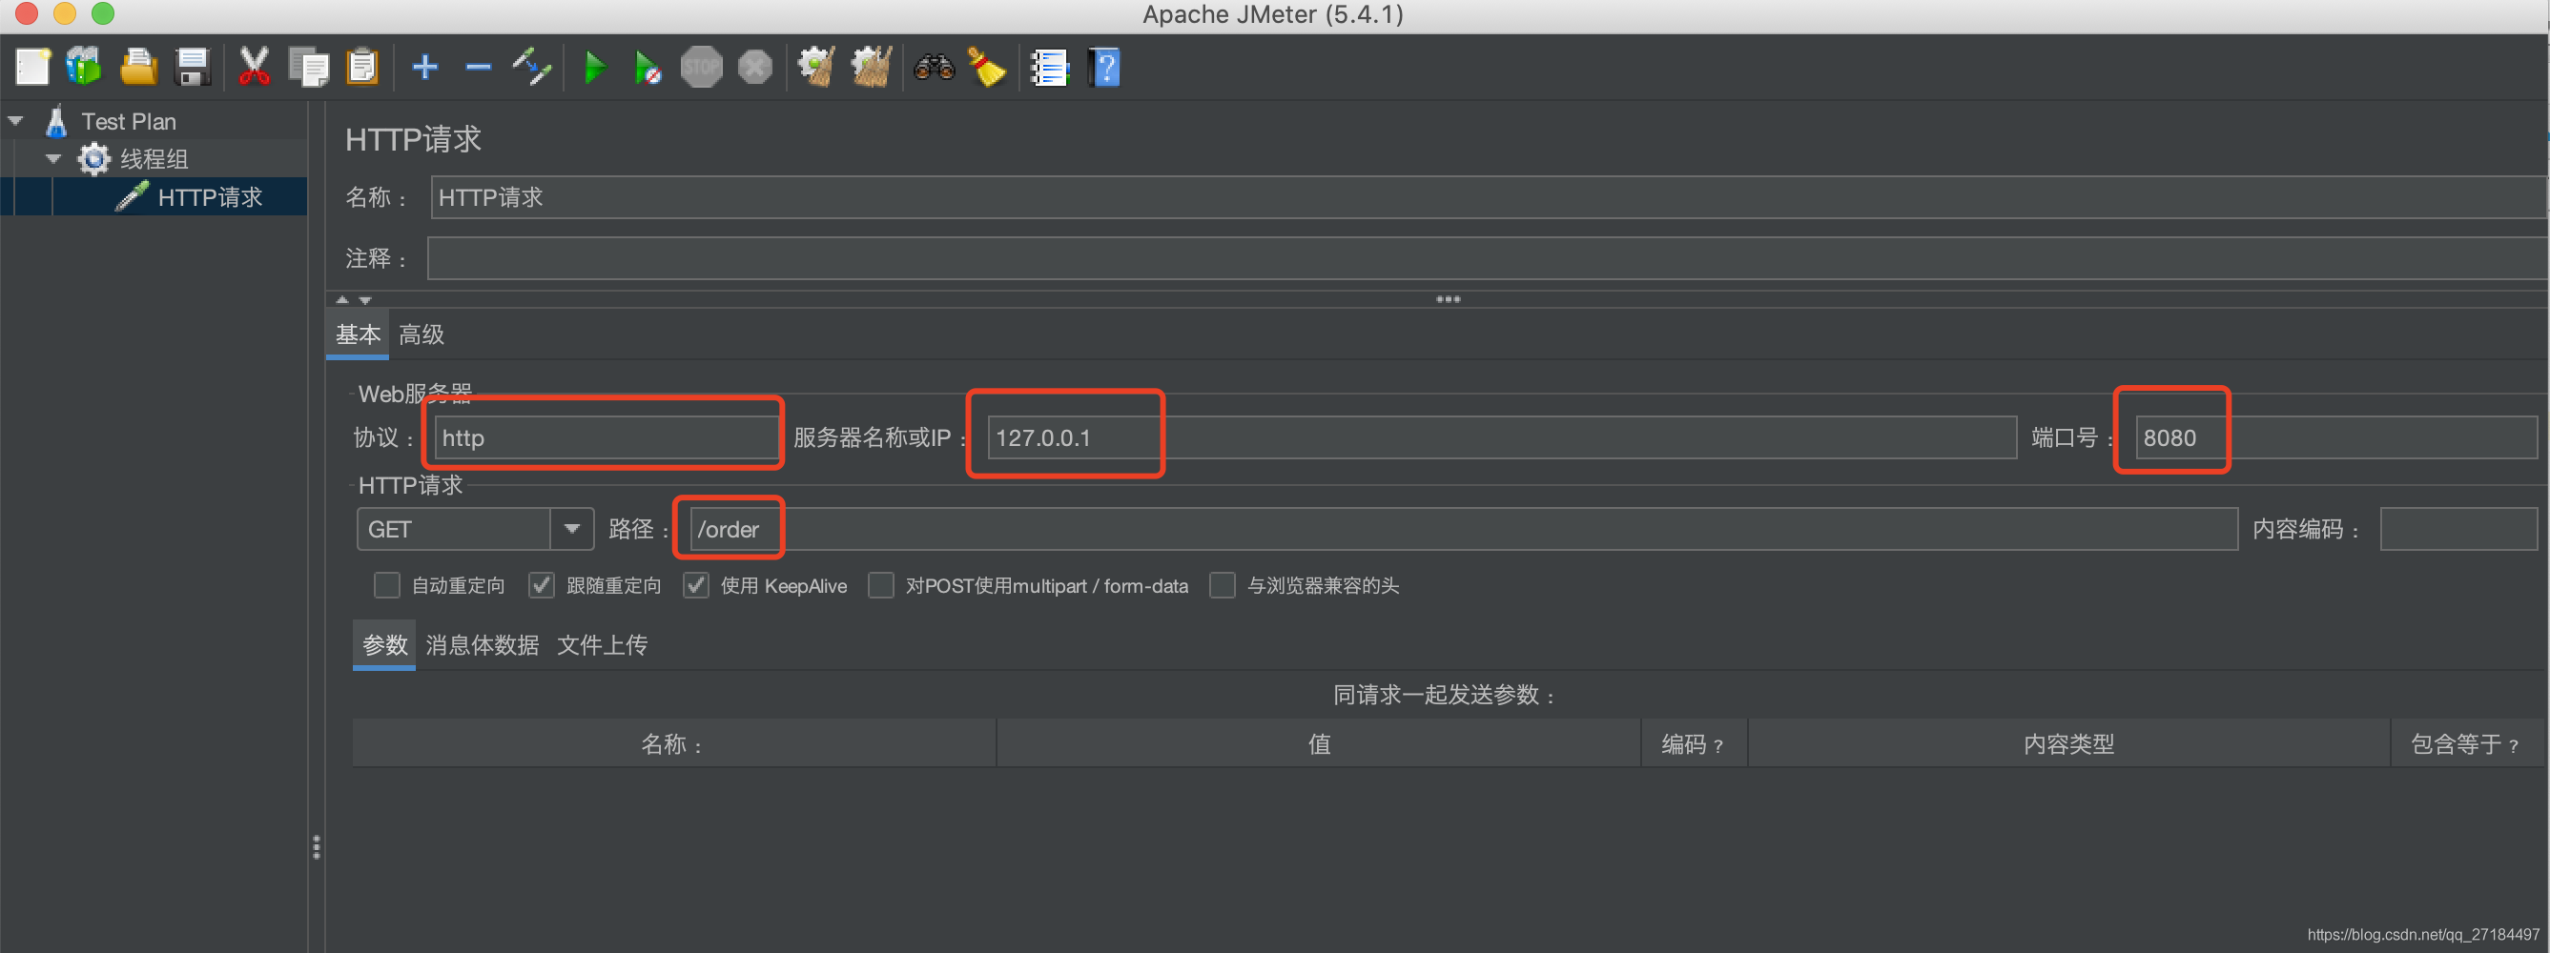The image size is (2550, 953).
Task: Open the Templates icon in toolbar
Action: (85, 68)
